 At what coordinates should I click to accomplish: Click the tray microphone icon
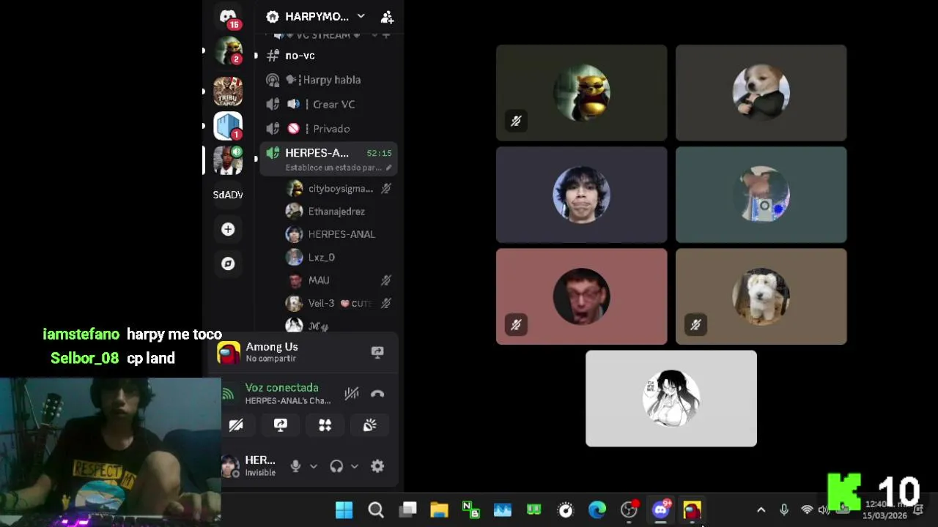784,509
